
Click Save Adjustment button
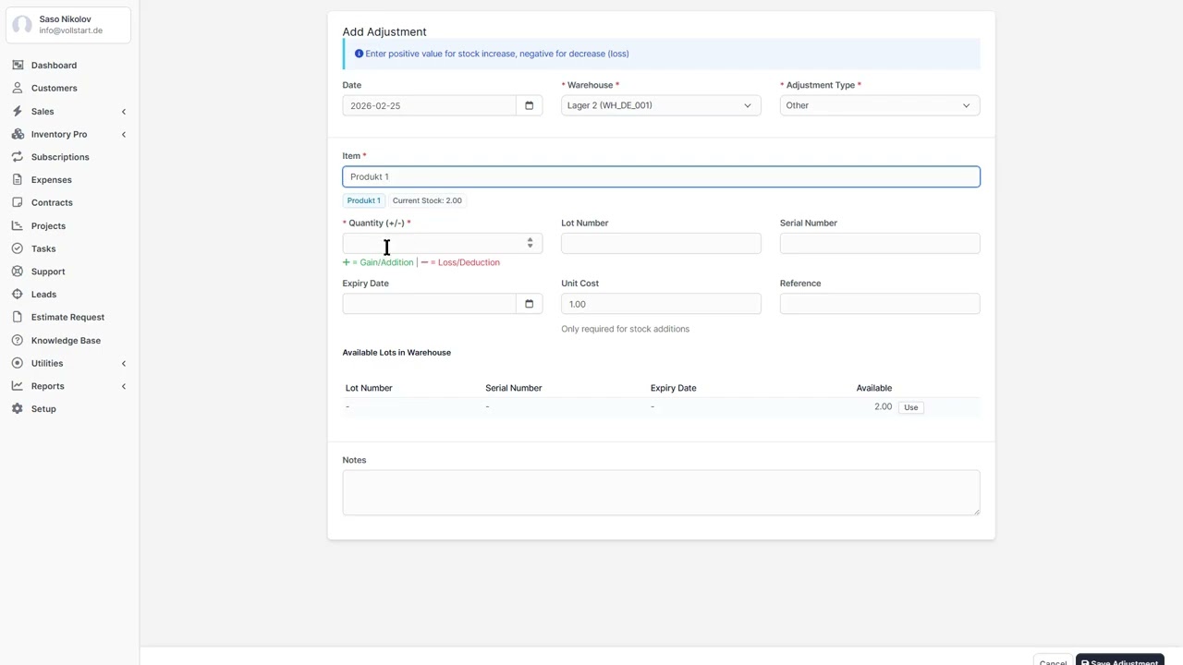tap(1119, 660)
